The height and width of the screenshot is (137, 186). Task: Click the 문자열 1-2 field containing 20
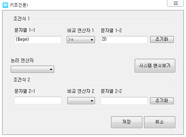124,40
